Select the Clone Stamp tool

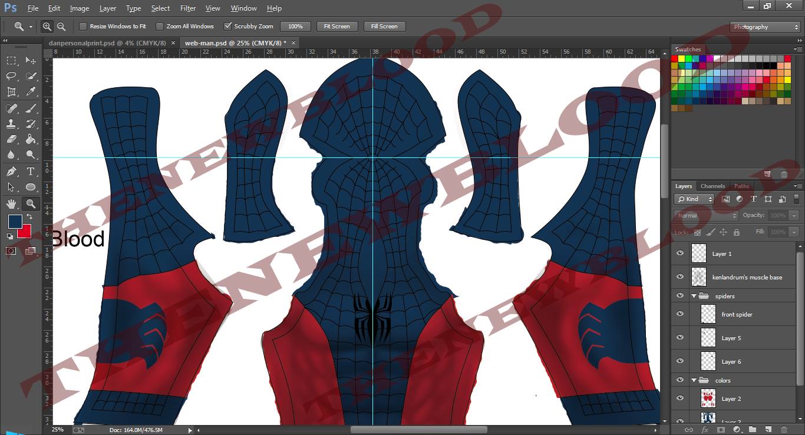point(11,124)
